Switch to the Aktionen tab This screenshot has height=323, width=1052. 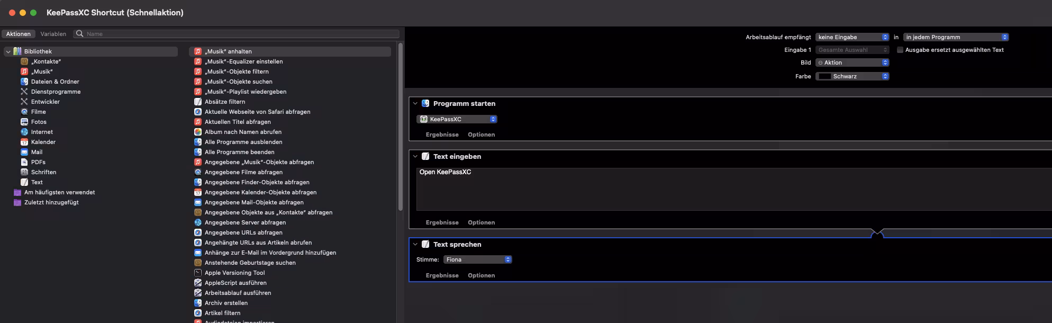(x=19, y=34)
